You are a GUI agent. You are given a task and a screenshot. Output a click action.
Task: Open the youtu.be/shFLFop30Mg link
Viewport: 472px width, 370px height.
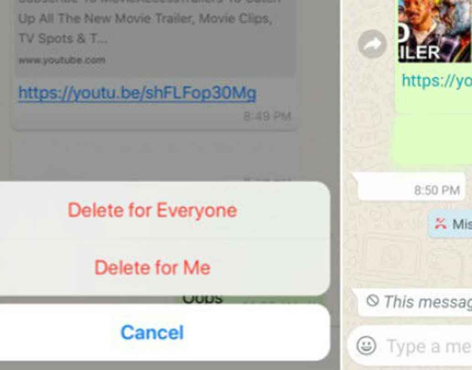(137, 93)
